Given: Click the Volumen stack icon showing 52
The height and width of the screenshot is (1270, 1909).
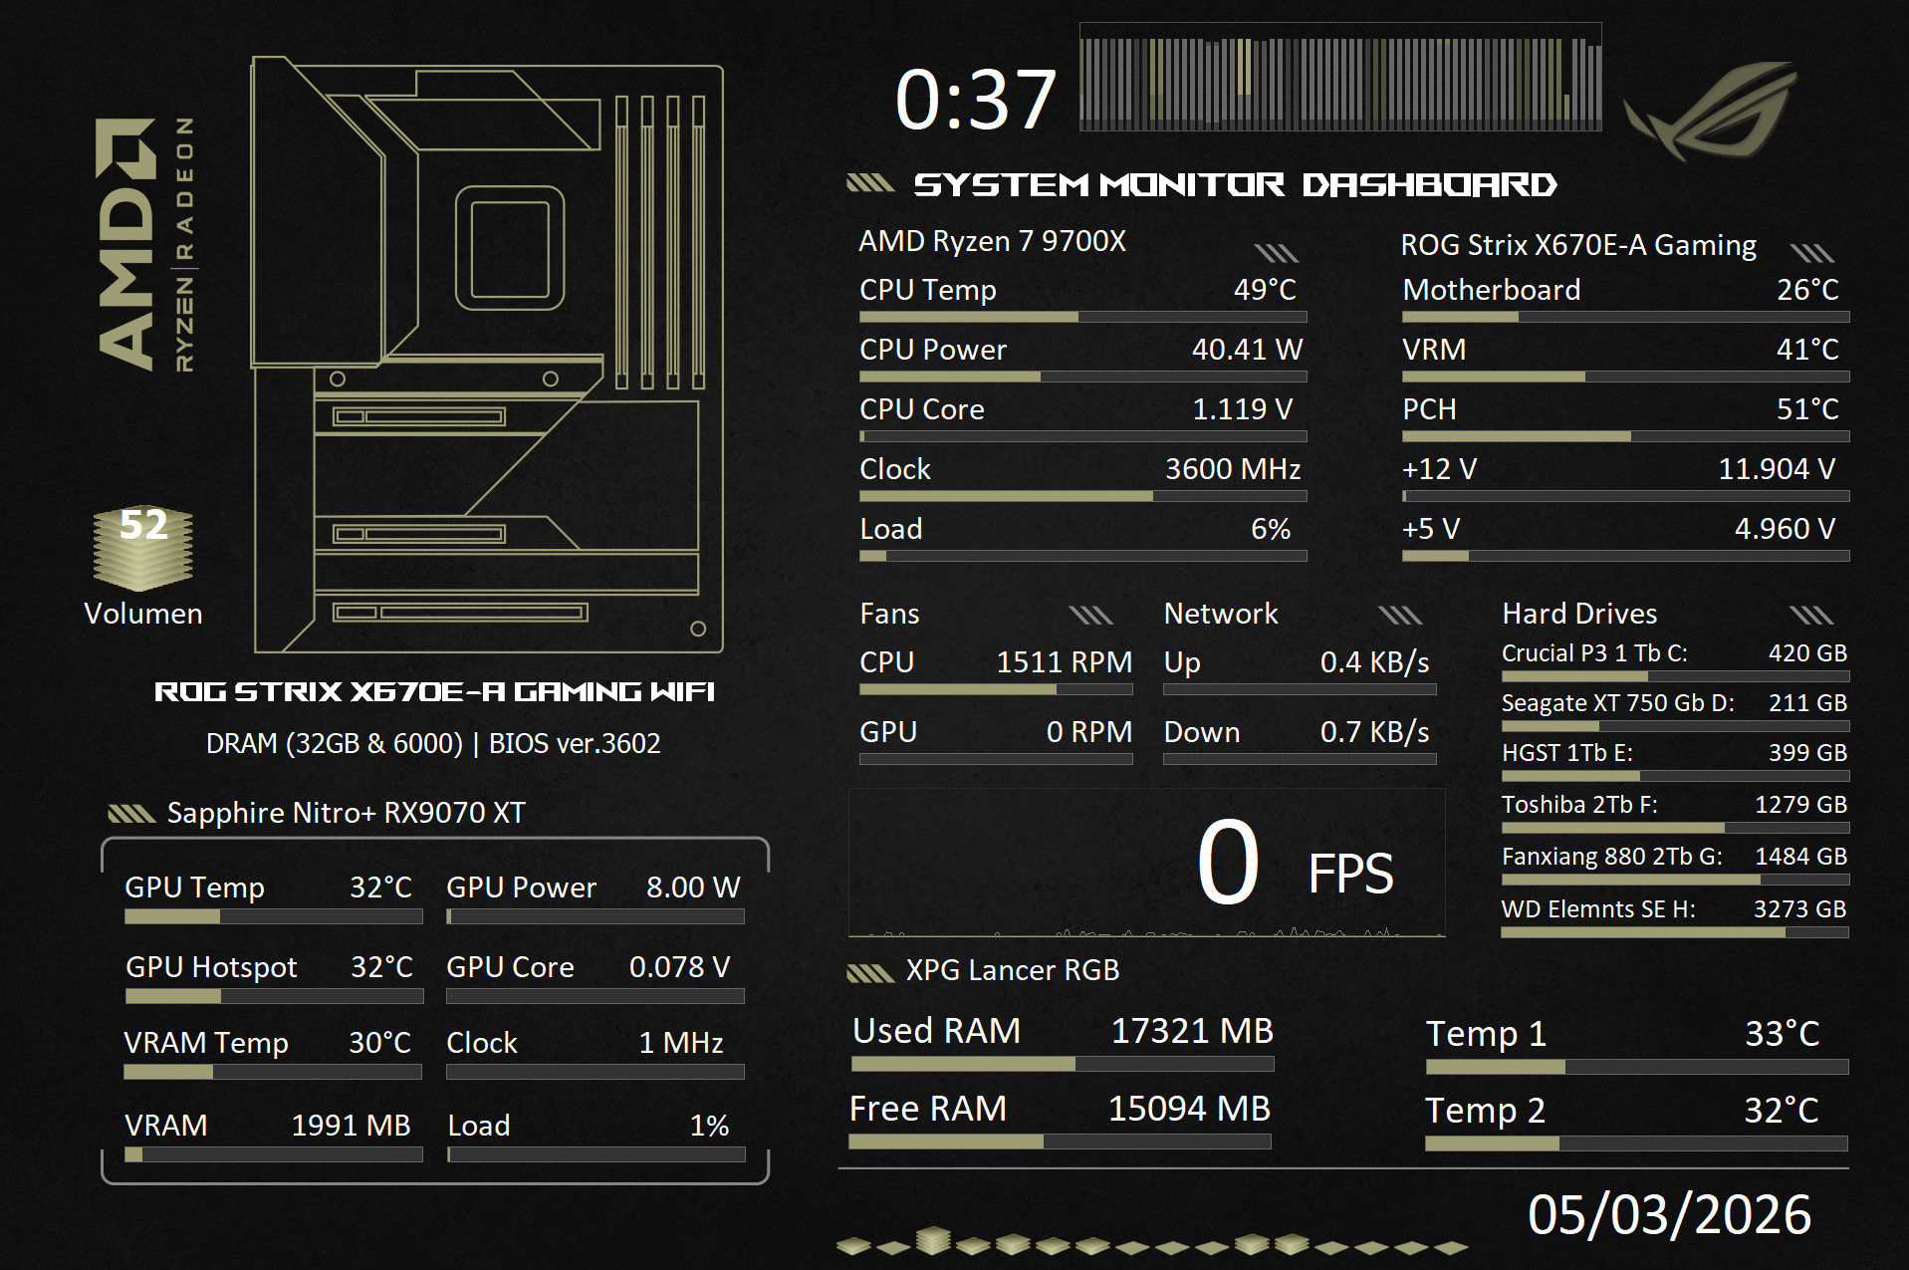Looking at the screenshot, I should tap(142, 550).
